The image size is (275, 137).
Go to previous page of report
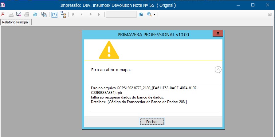tap(82, 14)
